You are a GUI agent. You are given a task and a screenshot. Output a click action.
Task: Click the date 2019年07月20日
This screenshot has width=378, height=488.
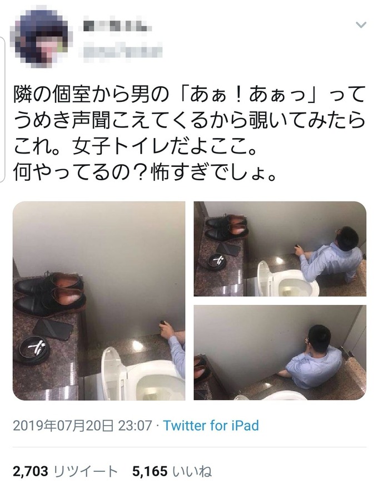[63, 426]
